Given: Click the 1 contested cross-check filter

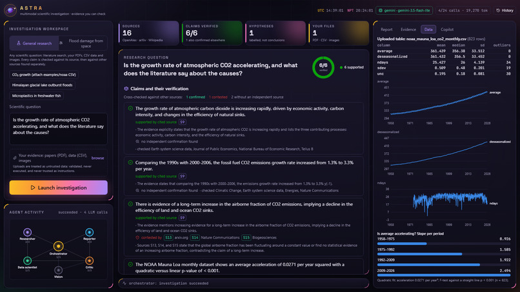Looking at the screenshot, I should point(218,97).
